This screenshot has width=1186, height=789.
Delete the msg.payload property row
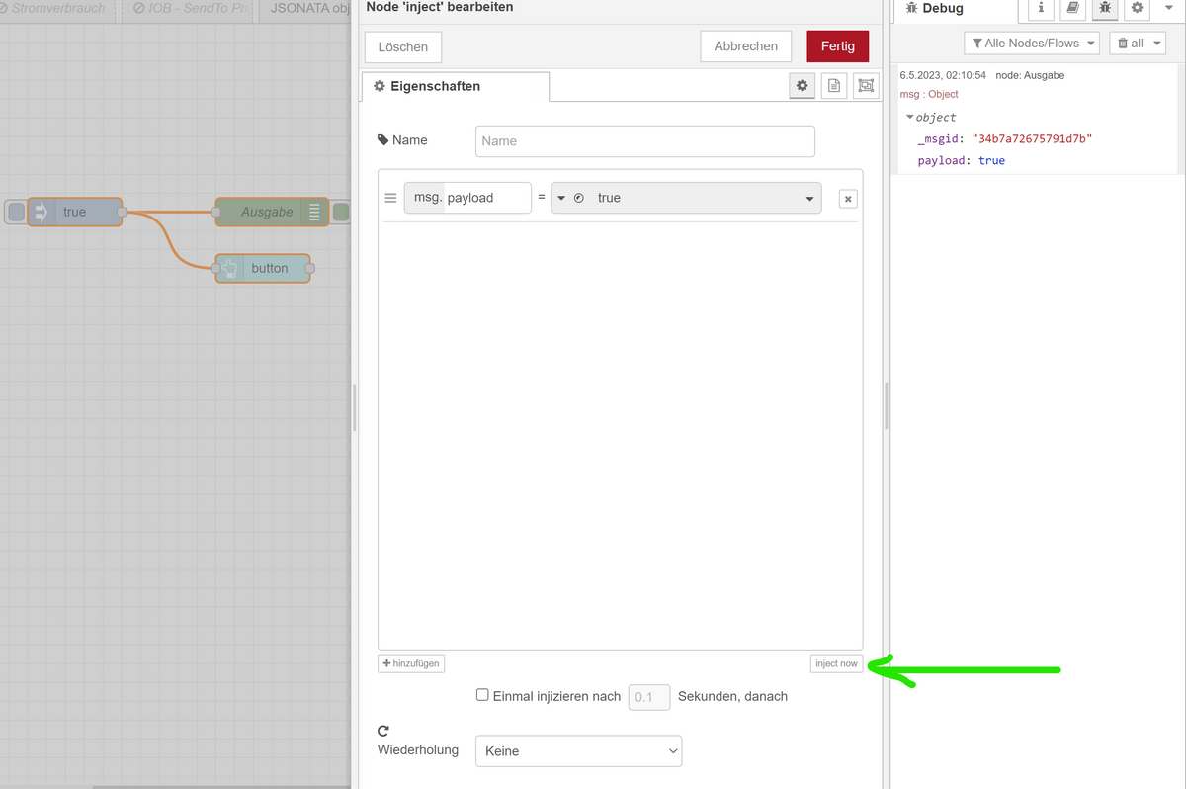coord(848,199)
